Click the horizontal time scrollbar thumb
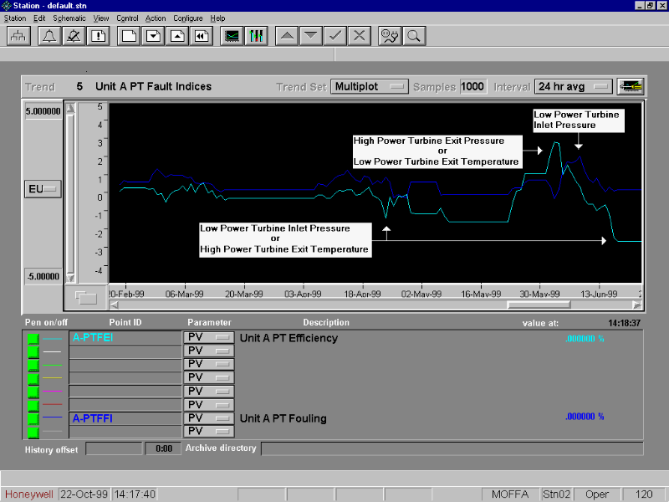This screenshot has height=502, width=669. pos(539,305)
